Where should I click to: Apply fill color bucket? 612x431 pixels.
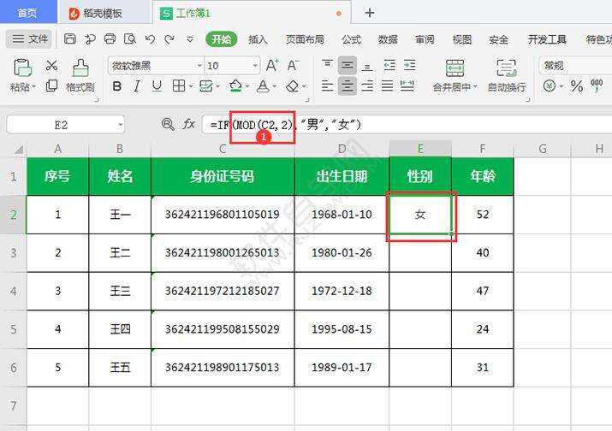(x=235, y=86)
